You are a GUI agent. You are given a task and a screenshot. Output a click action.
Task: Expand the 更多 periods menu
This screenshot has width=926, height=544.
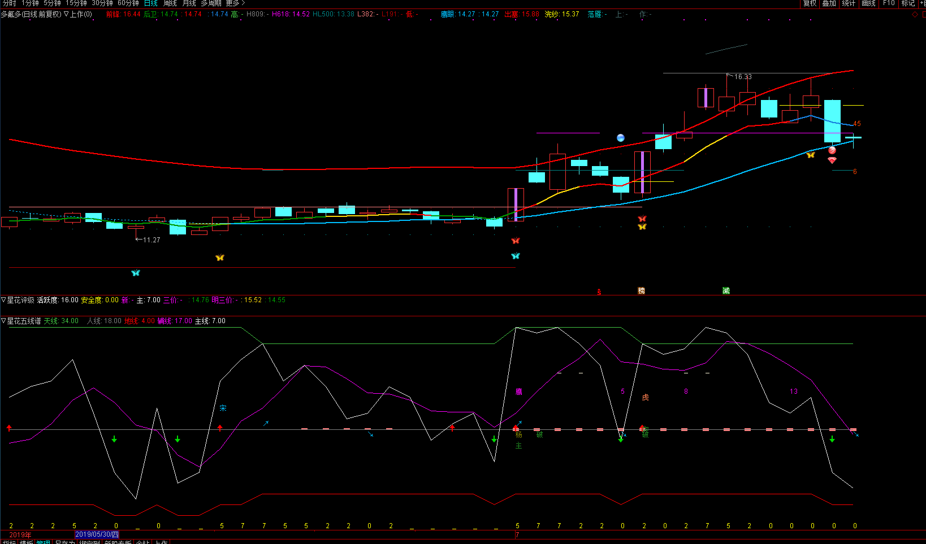pos(235,3)
